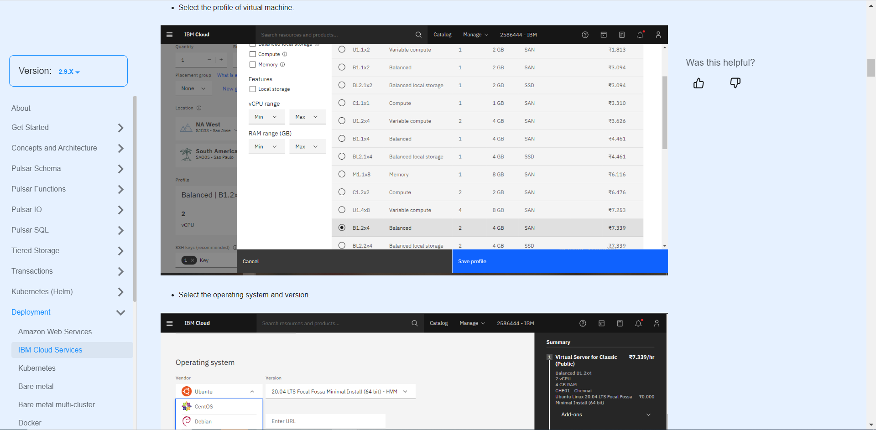The width and height of the screenshot is (876, 430).
Task: Select the C1.1x1 Compute radio button
Action: coord(342,103)
